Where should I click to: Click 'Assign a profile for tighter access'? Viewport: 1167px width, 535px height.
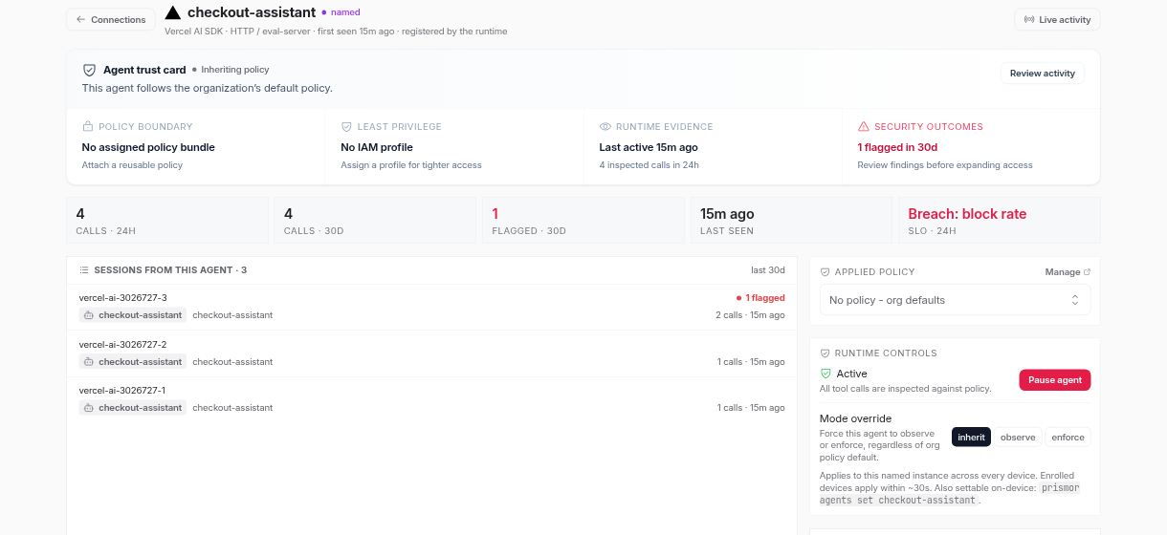click(411, 165)
